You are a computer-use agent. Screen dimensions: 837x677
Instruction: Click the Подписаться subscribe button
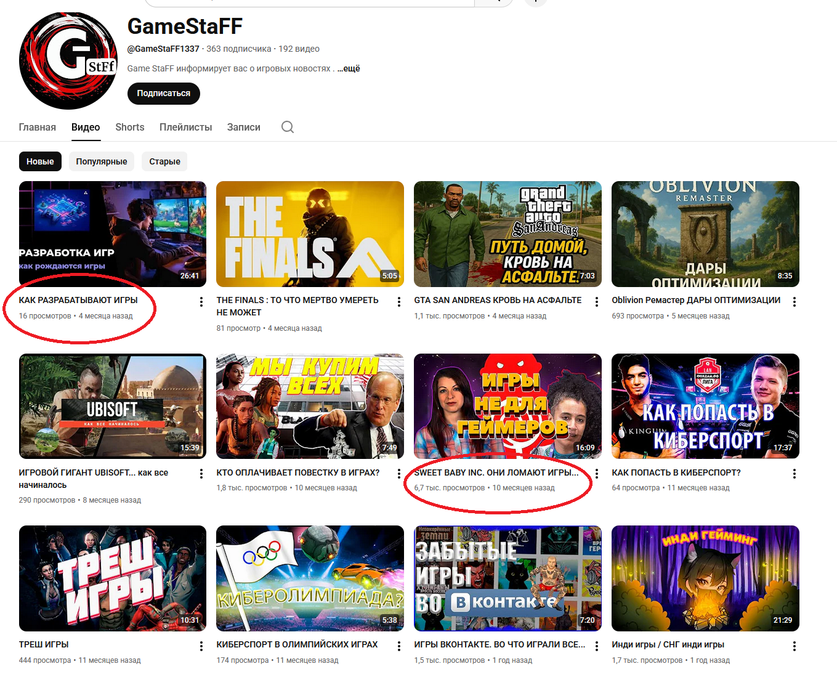(163, 94)
